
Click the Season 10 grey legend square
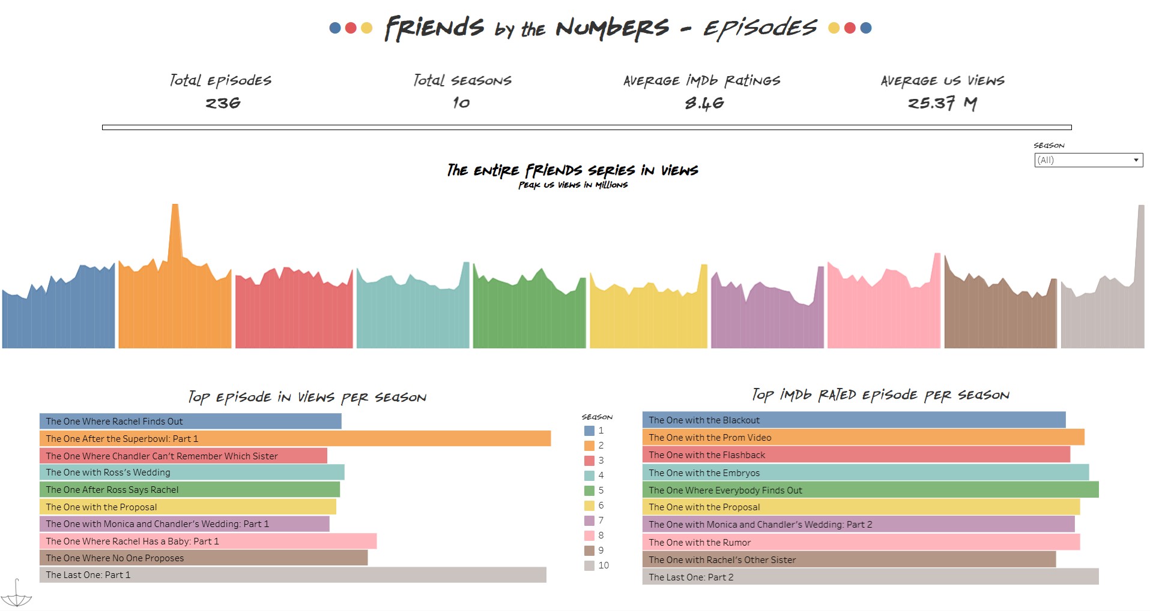click(589, 565)
